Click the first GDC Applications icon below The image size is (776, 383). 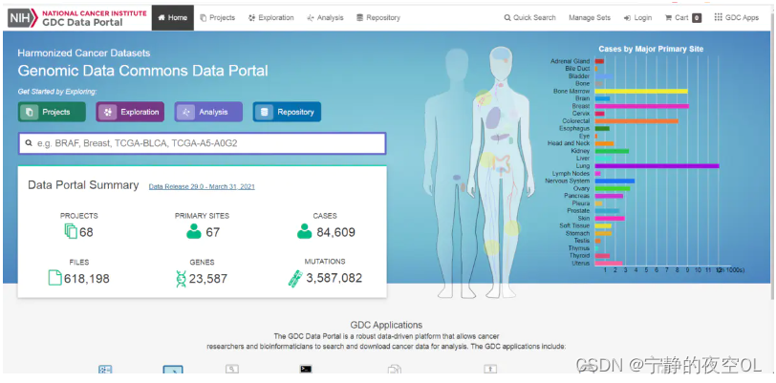[x=105, y=369]
